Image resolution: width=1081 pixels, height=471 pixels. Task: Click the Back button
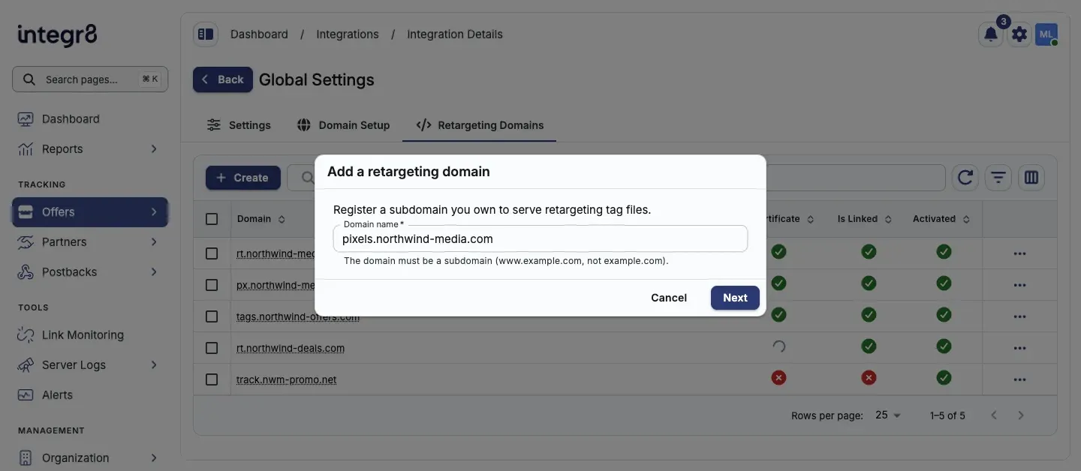point(223,79)
